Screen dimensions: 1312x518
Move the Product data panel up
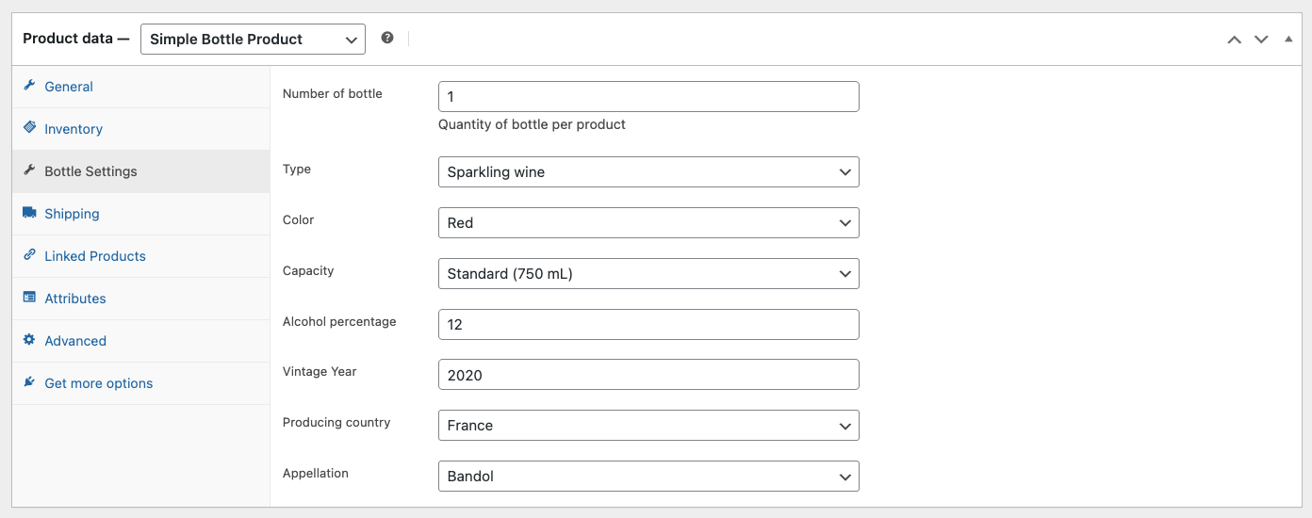pos(1234,40)
